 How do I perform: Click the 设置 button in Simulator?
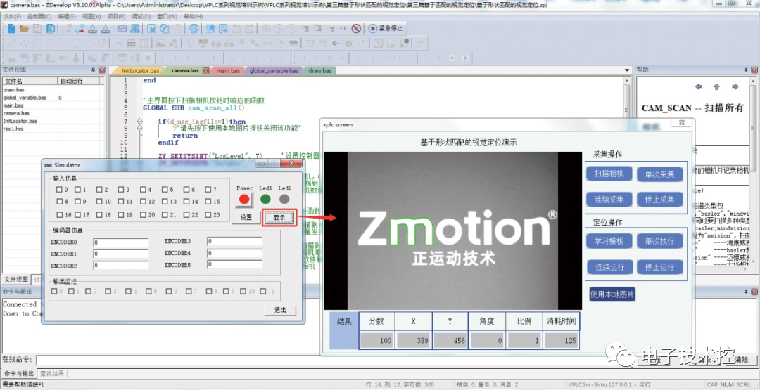[246, 218]
